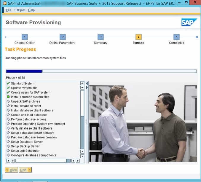The width and height of the screenshot is (201, 182).
Task: Click the Back button
Action: (11, 170)
